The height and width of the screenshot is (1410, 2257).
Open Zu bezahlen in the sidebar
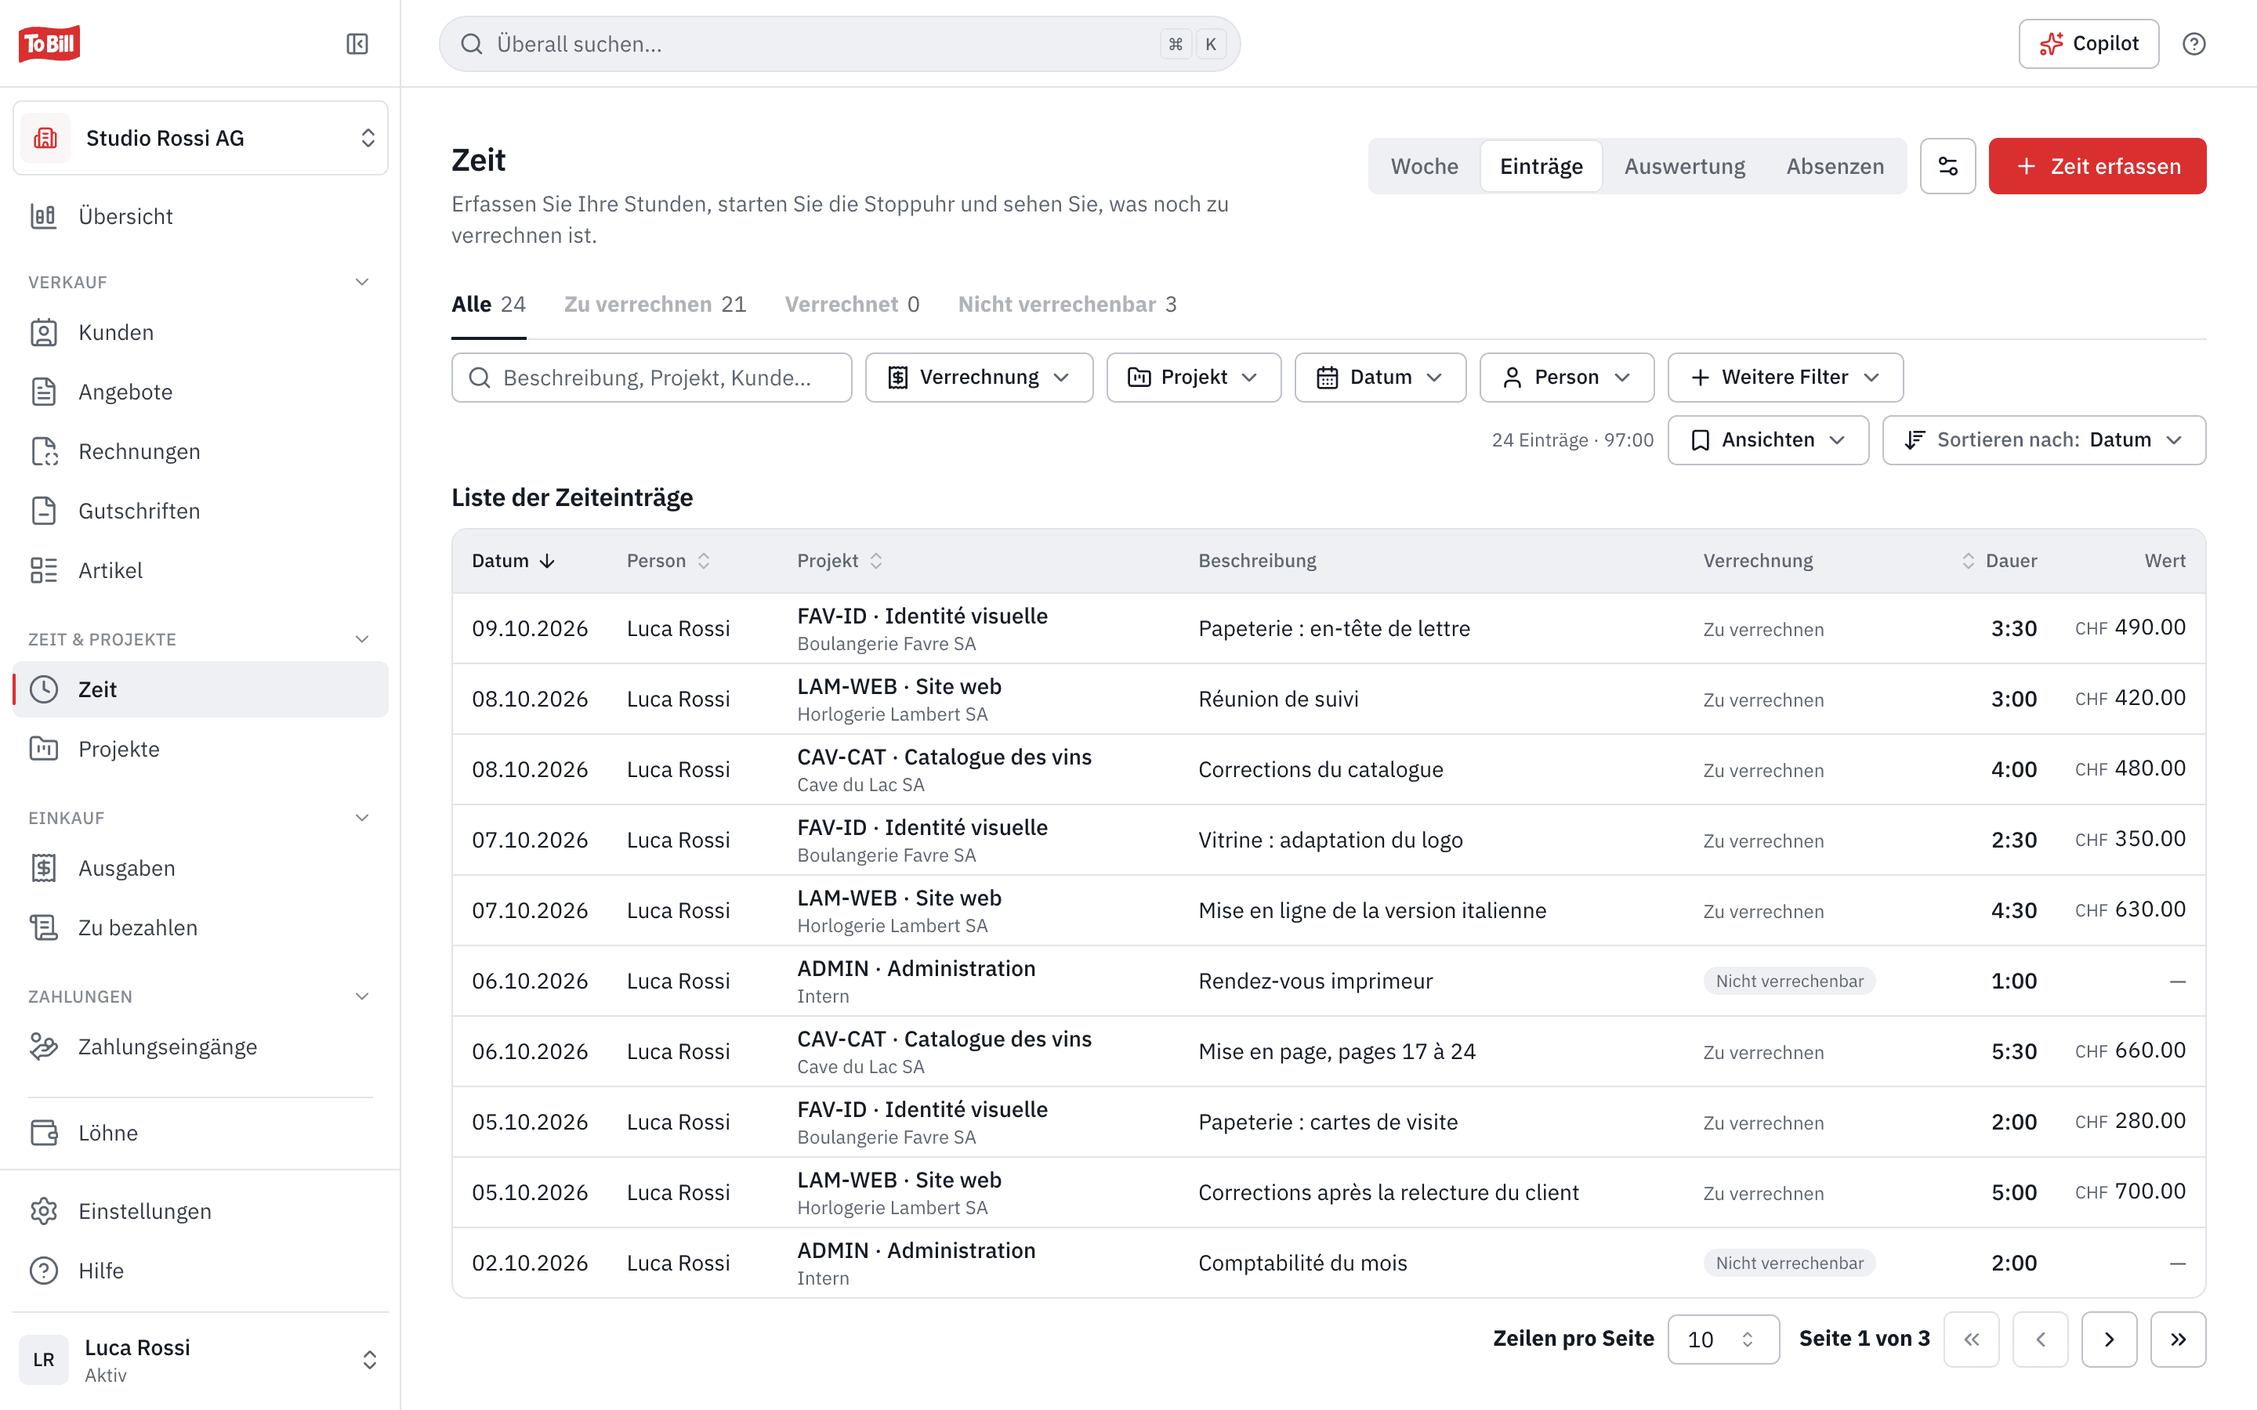coord(201,928)
